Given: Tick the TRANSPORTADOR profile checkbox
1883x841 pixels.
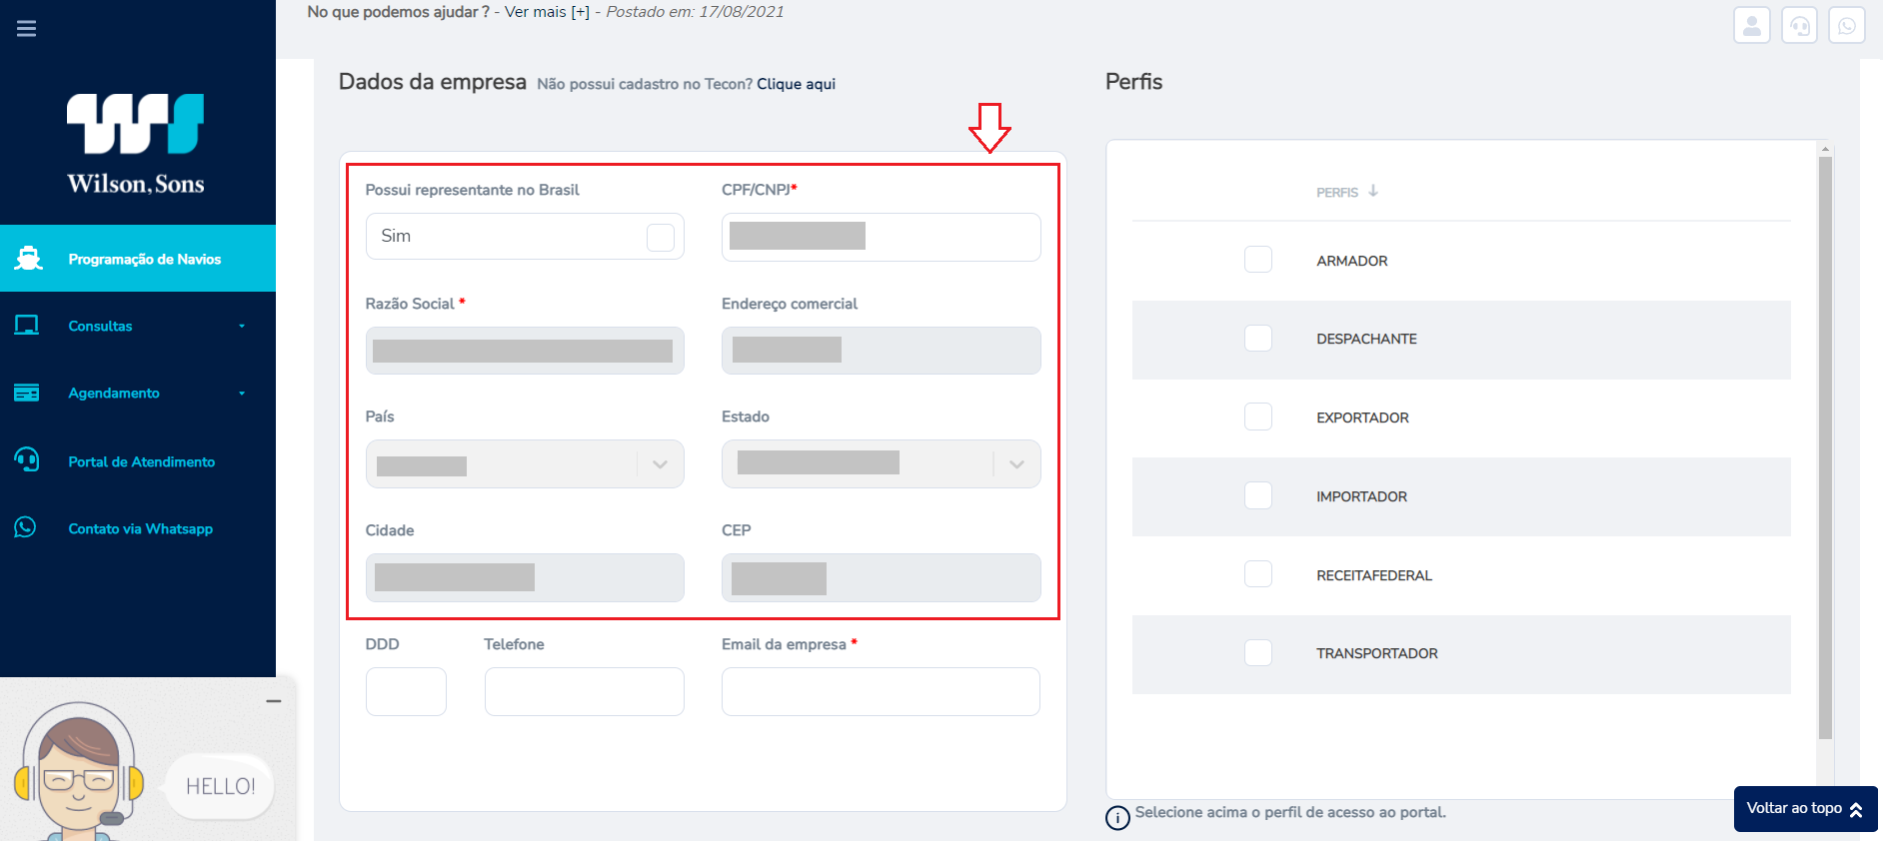Looking at the screenshot, I should pos(1258,652).
